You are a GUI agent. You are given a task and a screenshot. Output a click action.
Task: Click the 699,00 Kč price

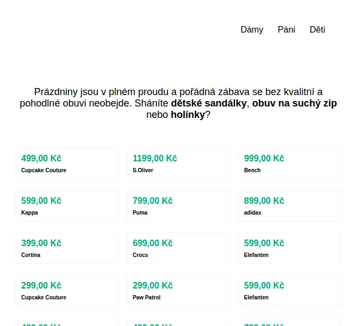(x=153, y=243)
